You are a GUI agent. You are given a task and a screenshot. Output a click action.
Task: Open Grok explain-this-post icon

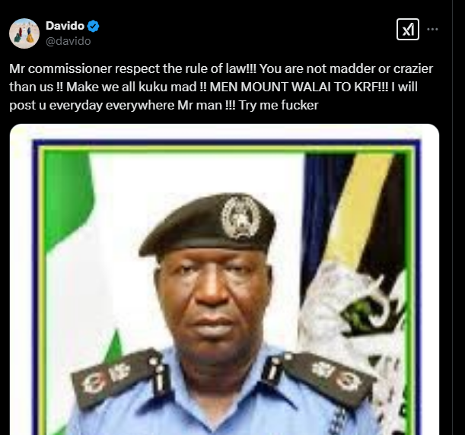point(408,29)
